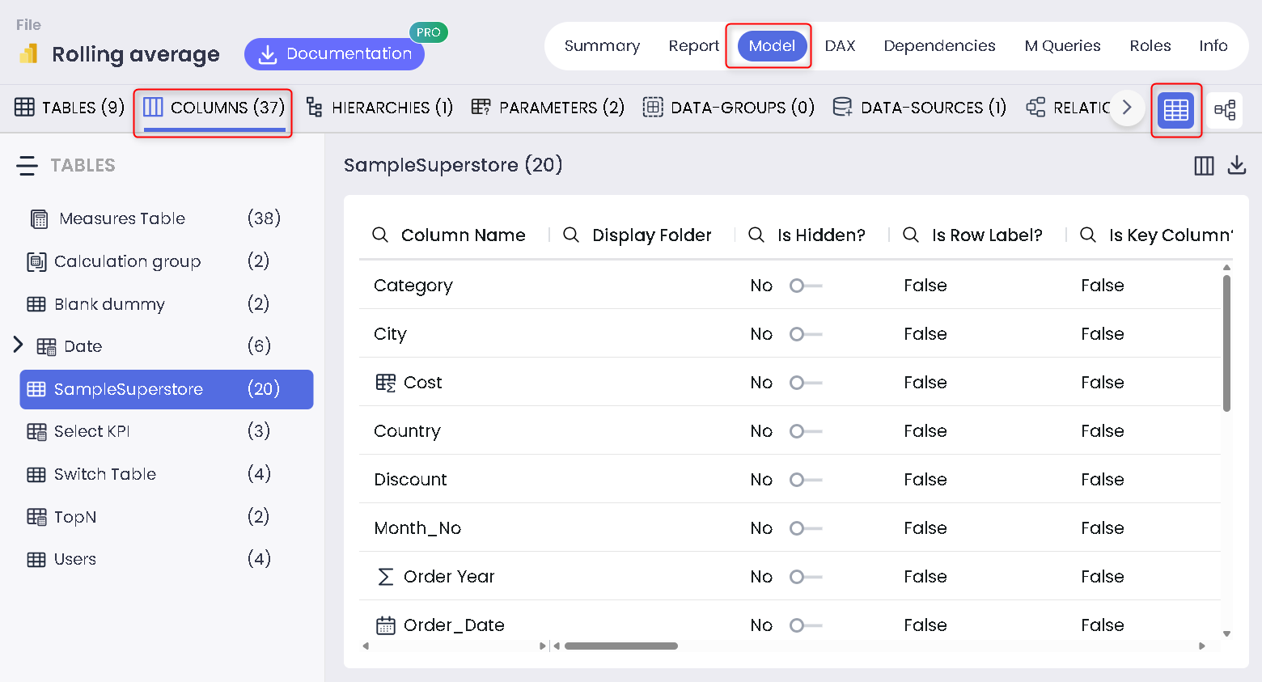Switch to the HIERARCHIES (1) tab

[379, 108]
